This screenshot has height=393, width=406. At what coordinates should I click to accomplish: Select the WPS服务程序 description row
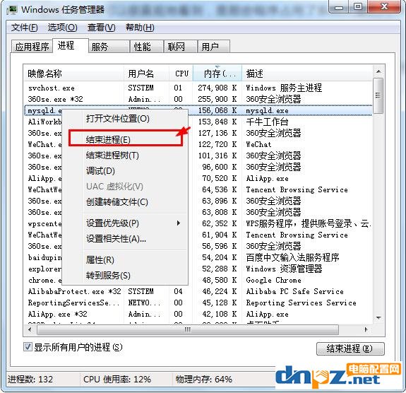pos(308,223)
